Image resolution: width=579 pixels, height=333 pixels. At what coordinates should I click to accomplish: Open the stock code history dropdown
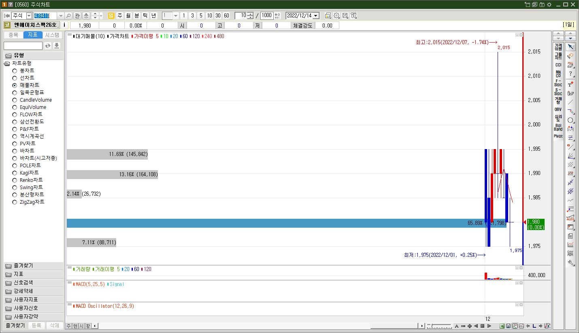click(61, 16)
